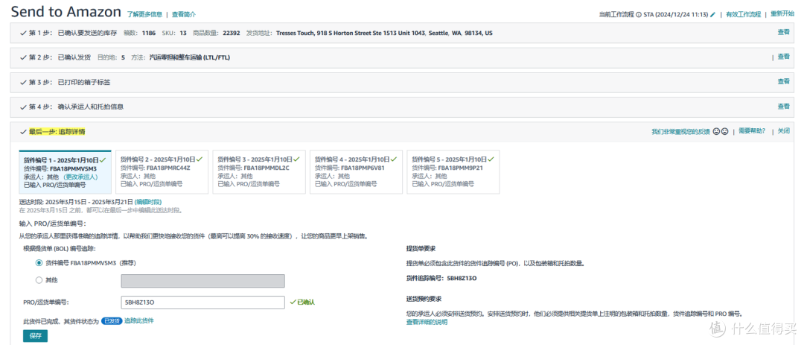The image size is (804, 345).
Task: Click the green 已确认 confirmation mark
Action: click(302, 303)
